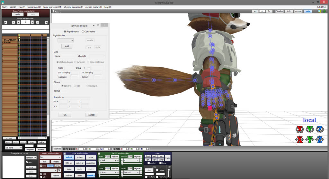
Task: Open the Rigid Bodies selection dropdown
Action: pyautogui.click(x=66, y=40)
